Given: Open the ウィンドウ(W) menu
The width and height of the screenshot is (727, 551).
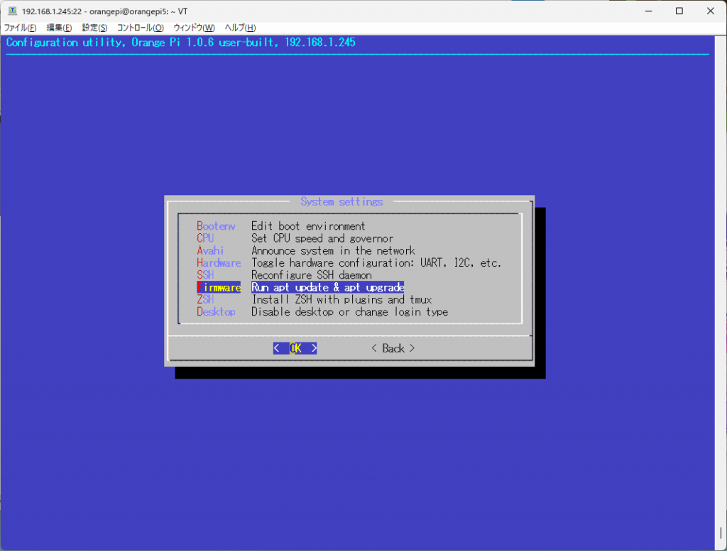Looking at the screenshot, I should pos(194,28).
